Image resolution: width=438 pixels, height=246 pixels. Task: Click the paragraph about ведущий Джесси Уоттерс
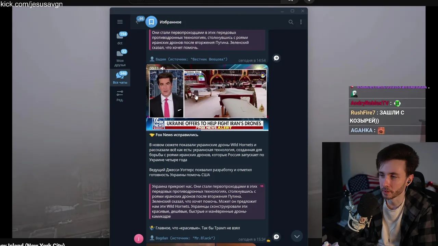pyautogui.click(x=201, y=172)
